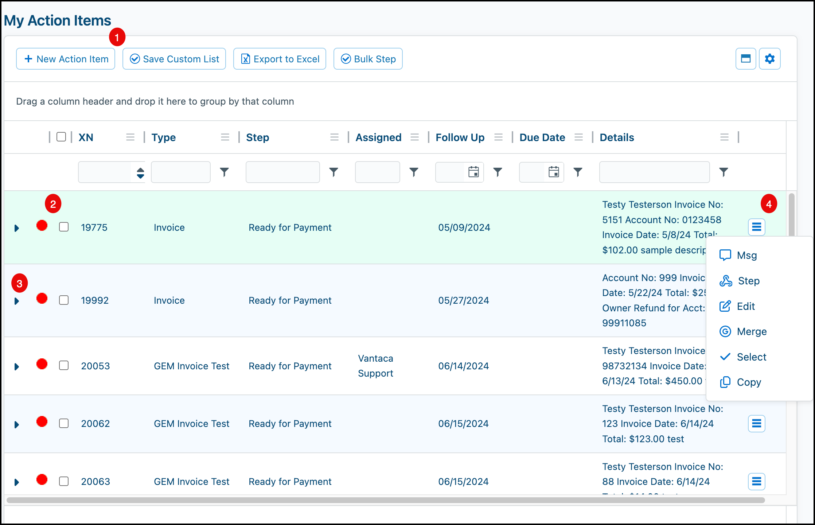Expand row 20062 details

[x=16, y=425]
